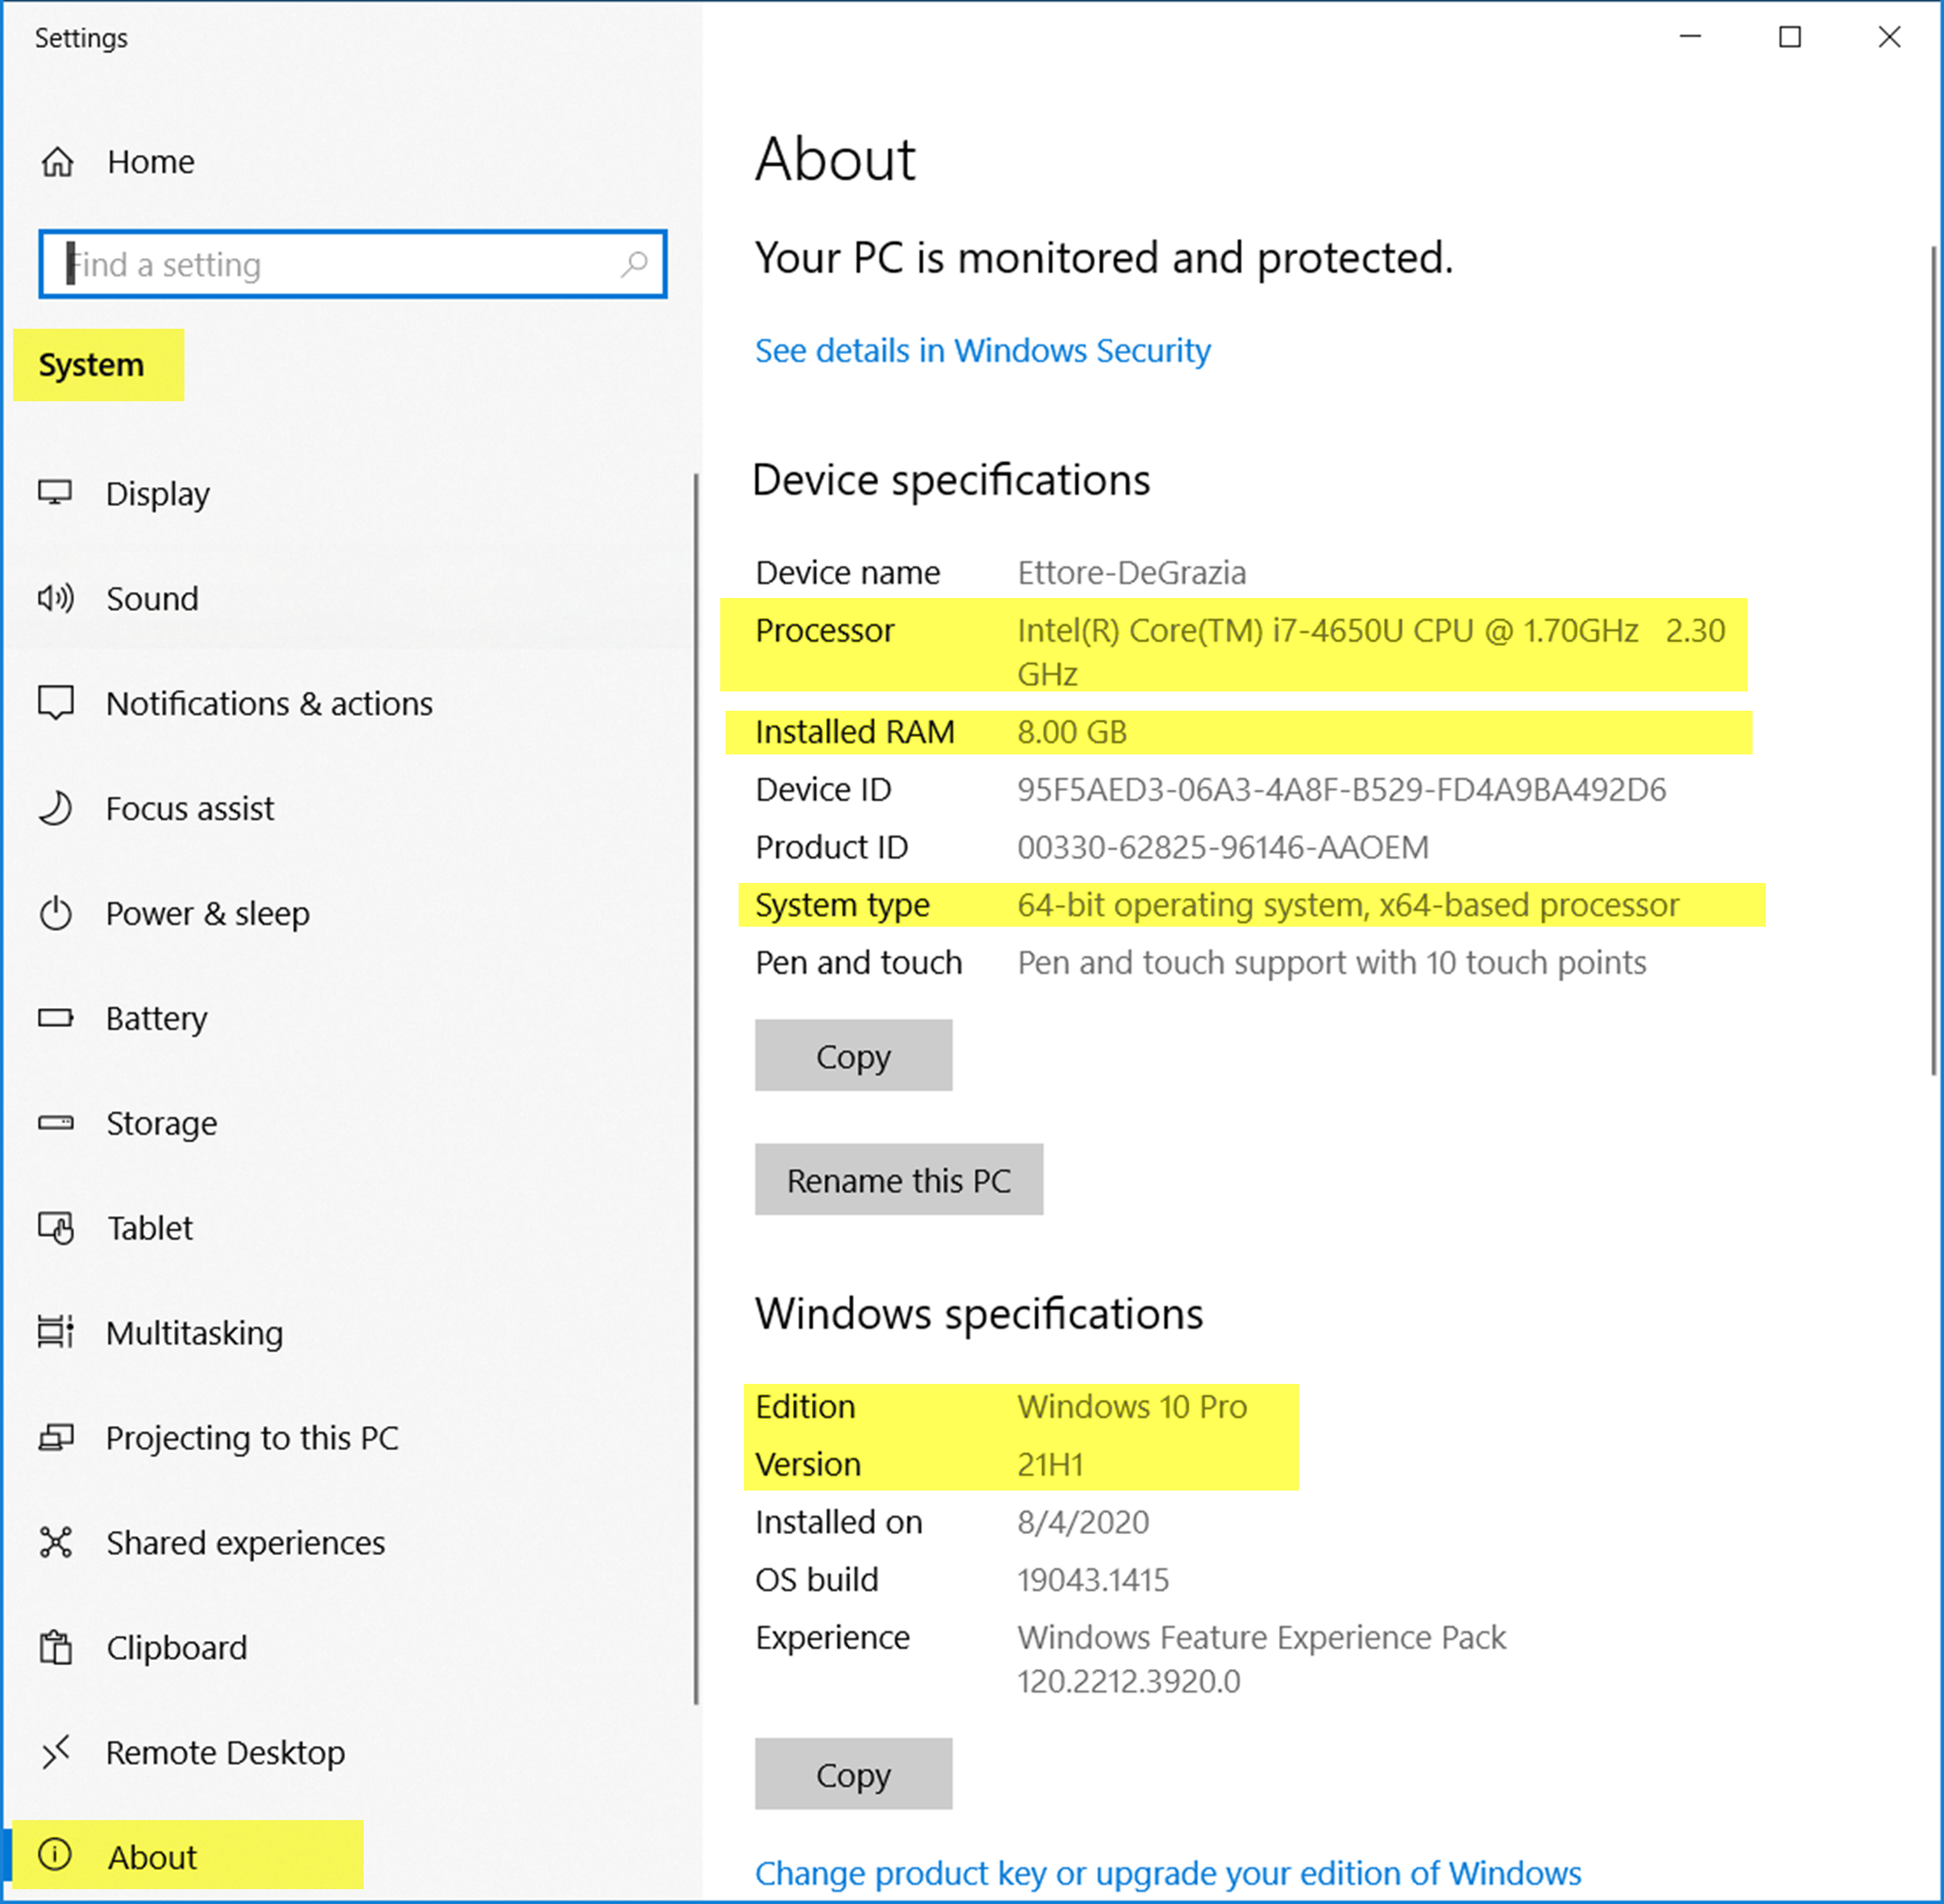Select the Tablet settings icon

click(x=57, y=1228)
